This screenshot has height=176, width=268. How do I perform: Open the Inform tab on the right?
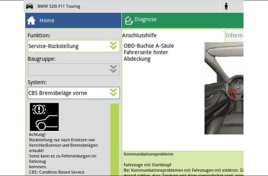(x=234, y=35)
